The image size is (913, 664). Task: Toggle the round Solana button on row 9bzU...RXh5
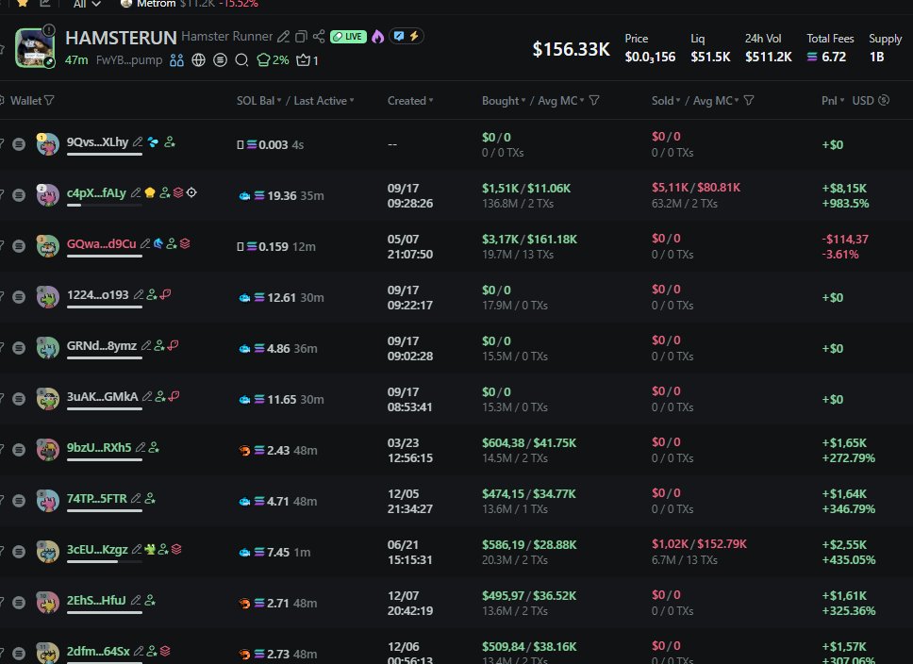coord(19,450)
